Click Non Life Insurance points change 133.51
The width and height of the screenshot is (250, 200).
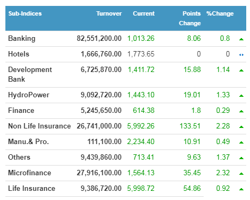click(190, 126)
